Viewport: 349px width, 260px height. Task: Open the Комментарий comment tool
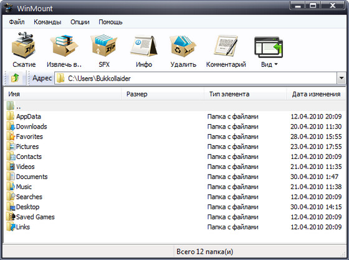point(226,46)
